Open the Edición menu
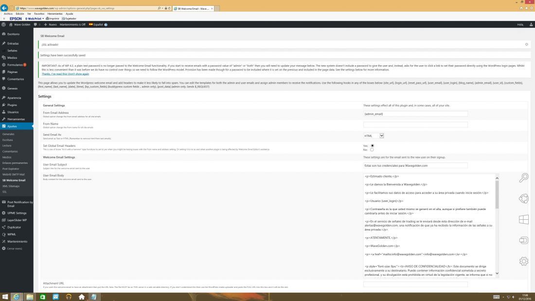This screenshot has height=301, width=535. point(20,14)
